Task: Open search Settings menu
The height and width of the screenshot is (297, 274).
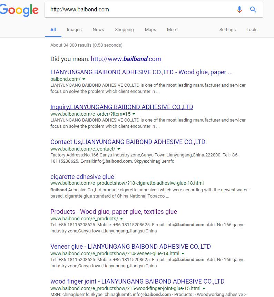Action: point(227,30)
